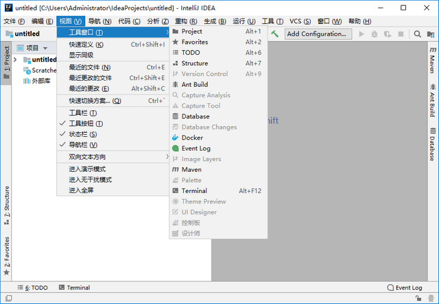The width and height of the screenshot is (439, 304).
Task: Open the 运行 (U) menu
Action: 244,21
